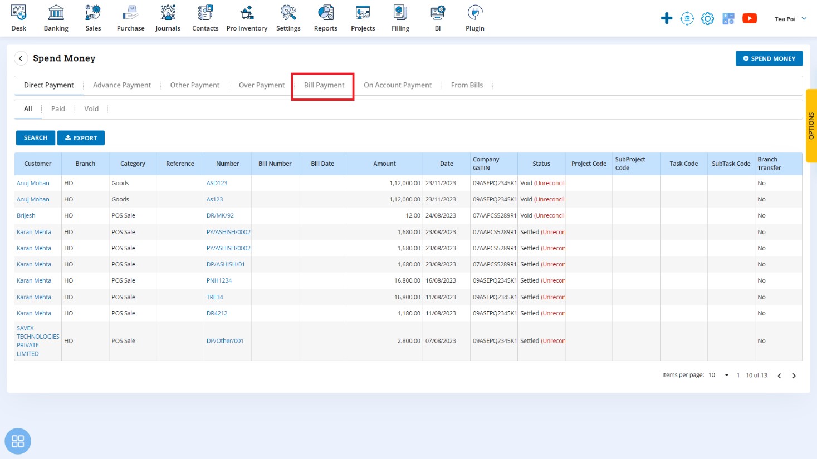
Task: Select the All status filter tab
Action: 28,109
